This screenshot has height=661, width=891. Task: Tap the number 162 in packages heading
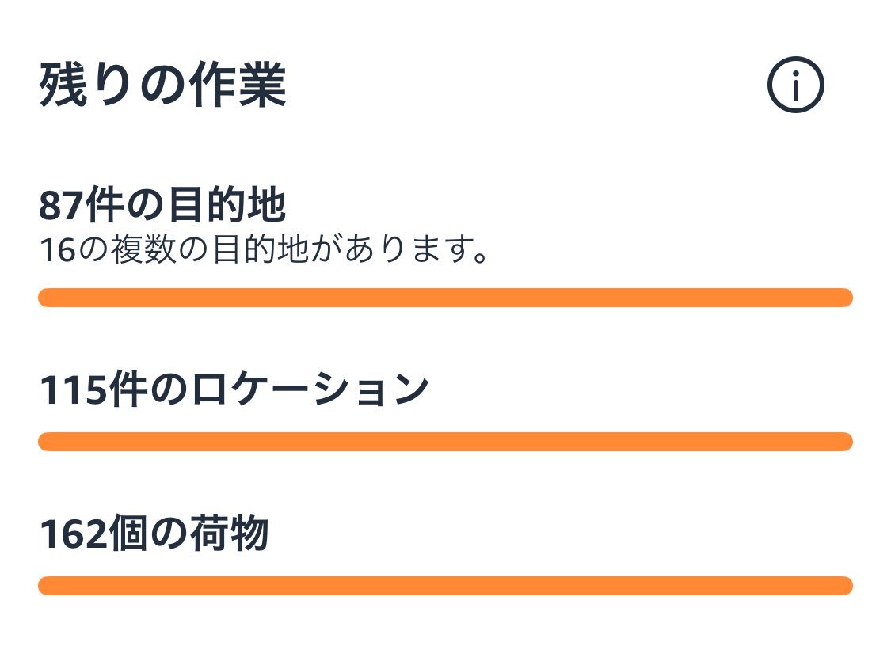click(x=74, y=534)
